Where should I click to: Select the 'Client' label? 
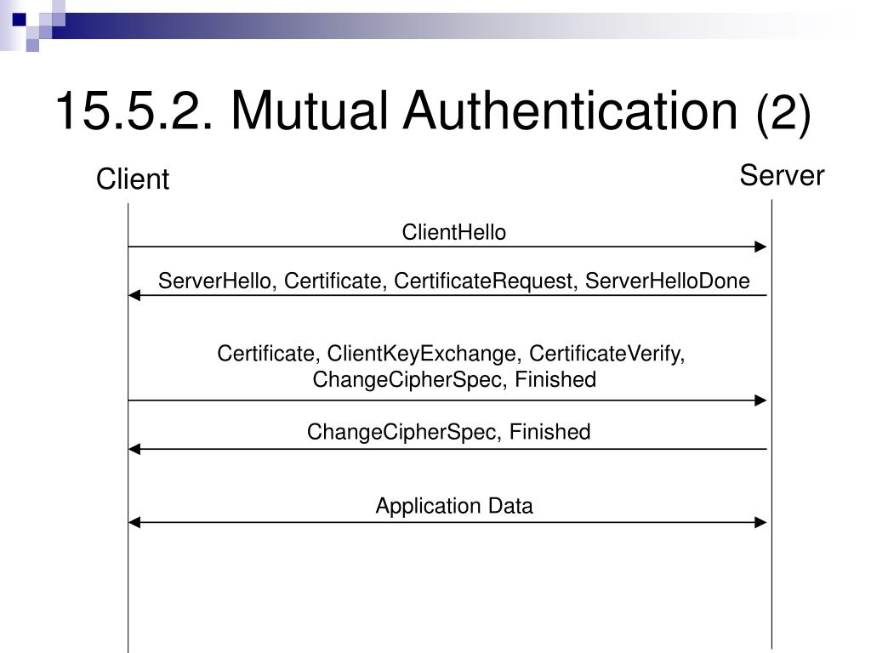pos(132,179)
